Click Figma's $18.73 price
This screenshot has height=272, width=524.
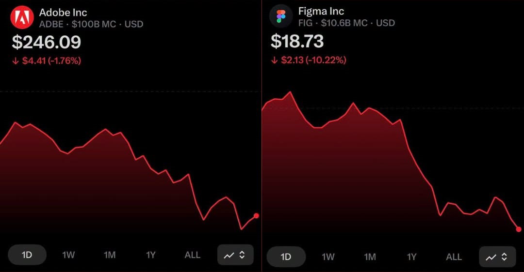[x=297, y=41]
